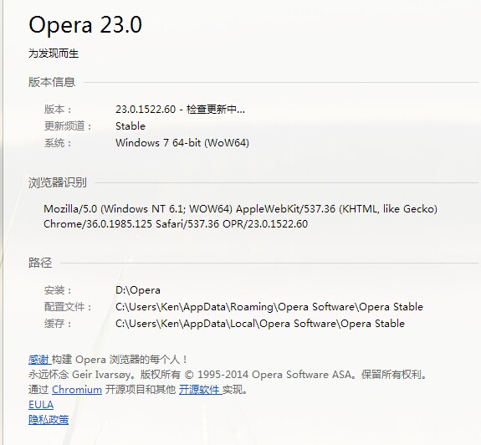
Task: Open the 隐私政策 privacy link
Action: coord(49,420)
